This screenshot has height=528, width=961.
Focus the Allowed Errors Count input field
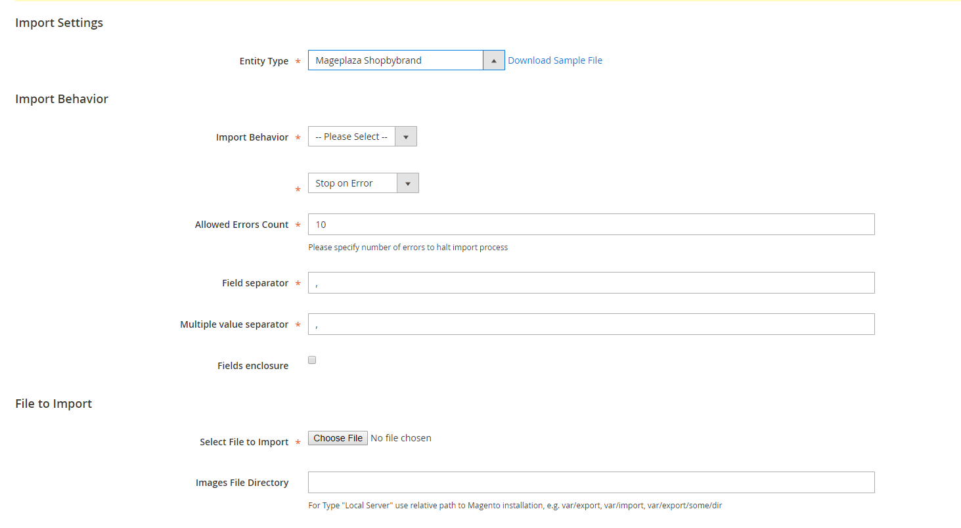pos(591,225)
